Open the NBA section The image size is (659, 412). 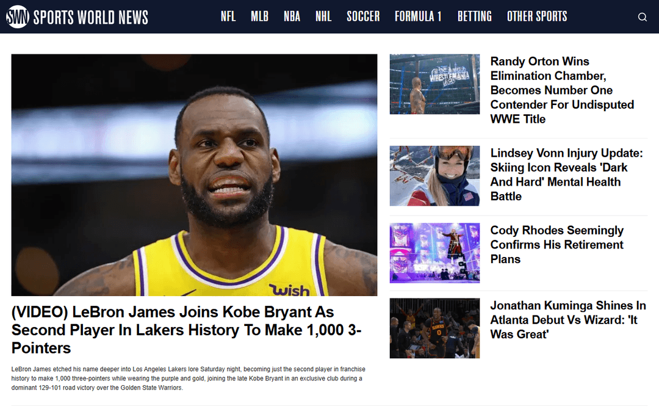(292, 16)
